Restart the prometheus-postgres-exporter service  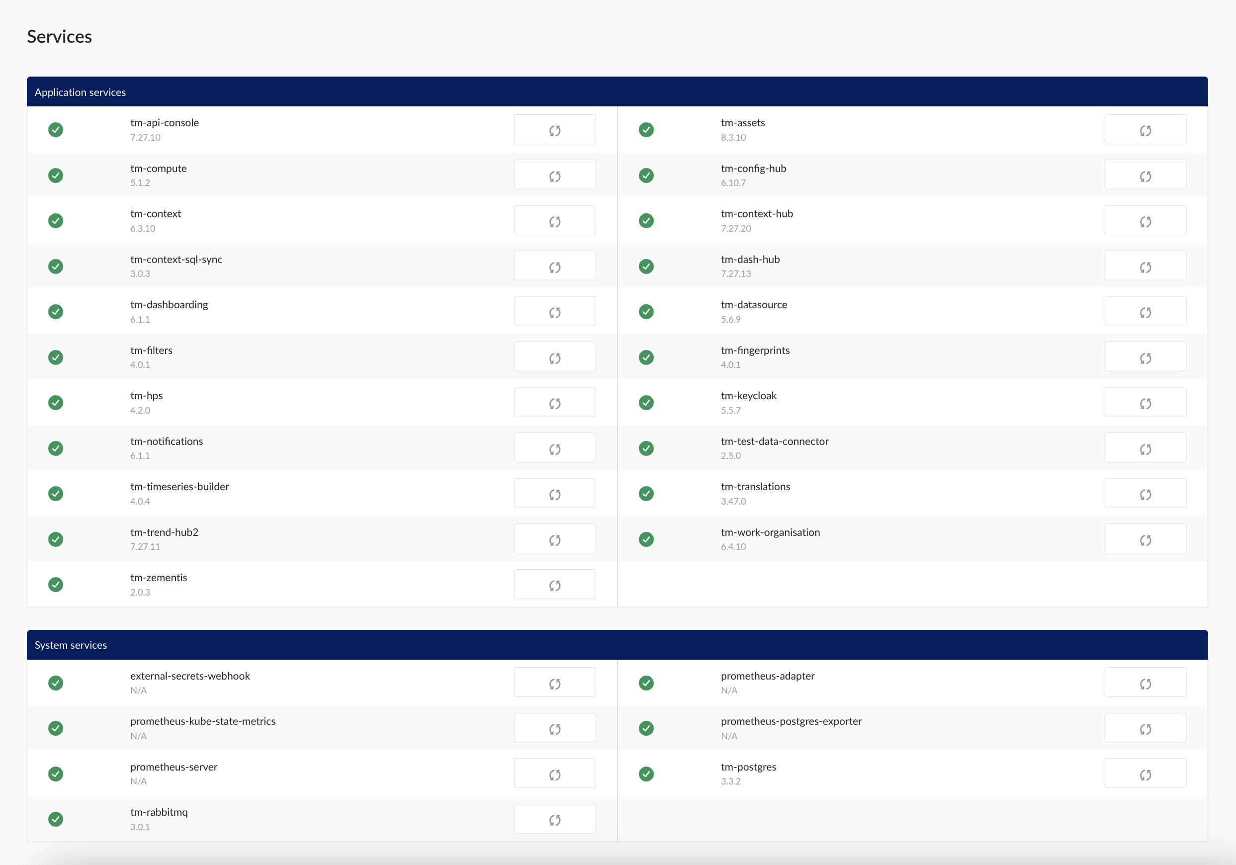[x=1145, y=728]
